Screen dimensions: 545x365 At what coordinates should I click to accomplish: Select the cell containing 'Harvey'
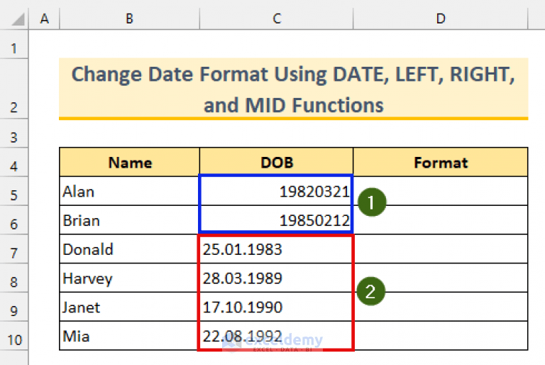(x=130, y=278)
